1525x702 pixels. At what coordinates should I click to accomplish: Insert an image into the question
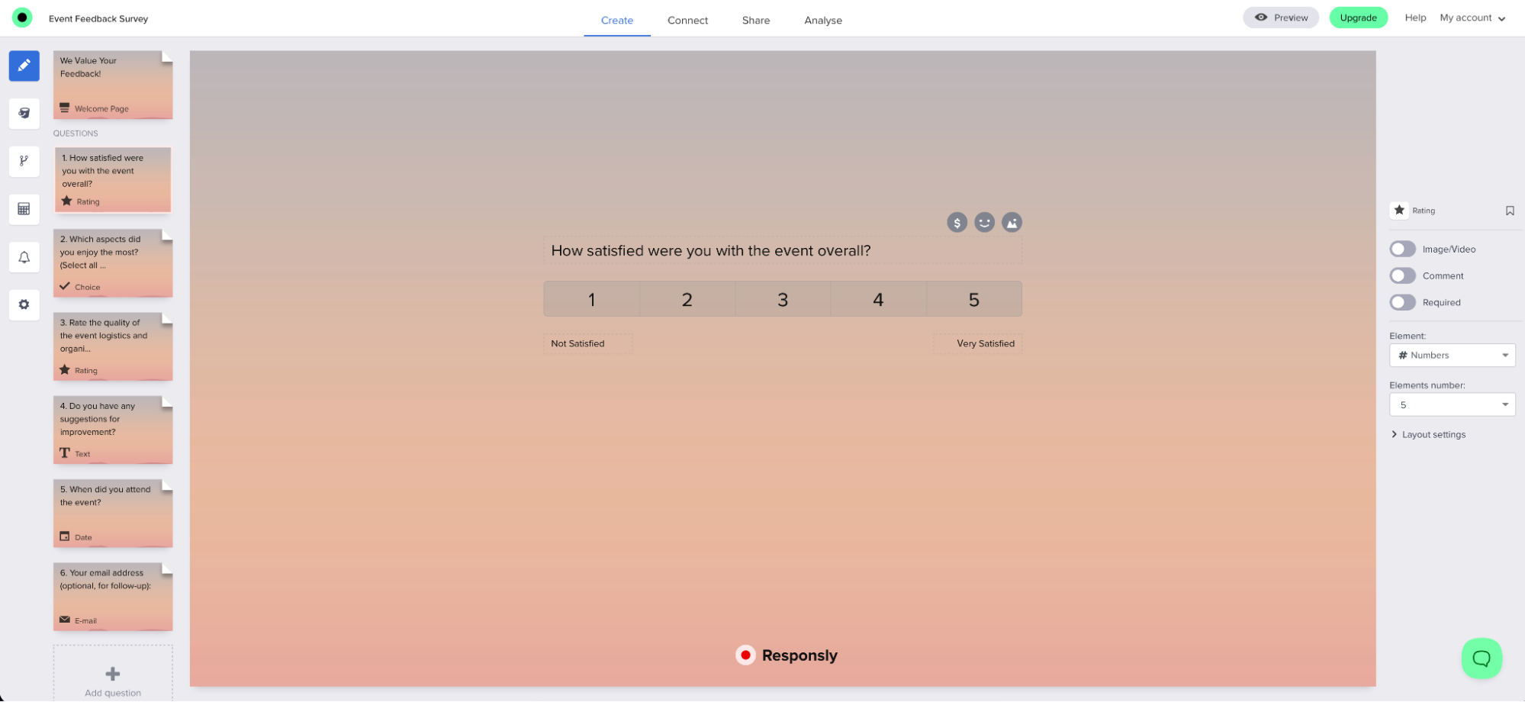coord(1012,222)
